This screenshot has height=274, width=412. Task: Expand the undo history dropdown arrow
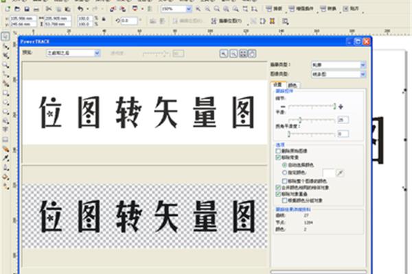tap(88, 9)
